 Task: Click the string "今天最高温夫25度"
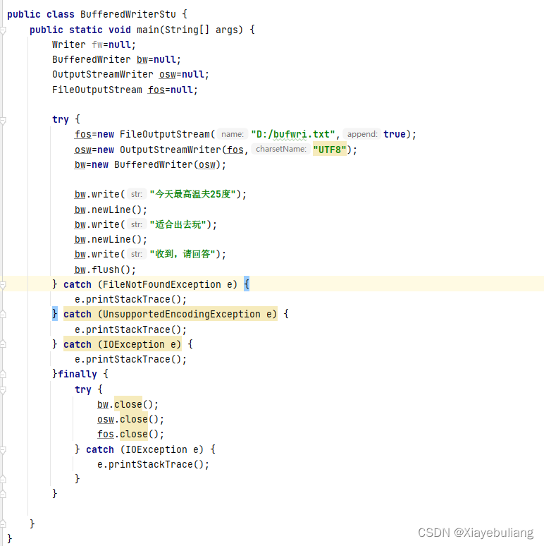tap(193, 194)
